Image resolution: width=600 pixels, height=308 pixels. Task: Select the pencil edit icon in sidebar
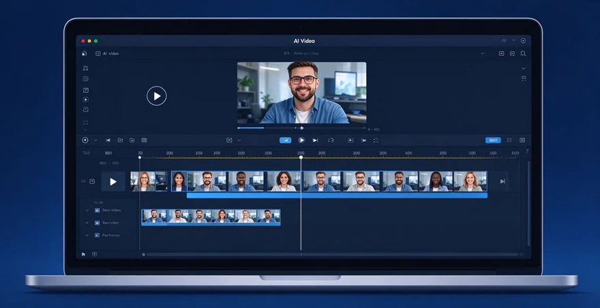pyautogui.click(x=85, y=91)
